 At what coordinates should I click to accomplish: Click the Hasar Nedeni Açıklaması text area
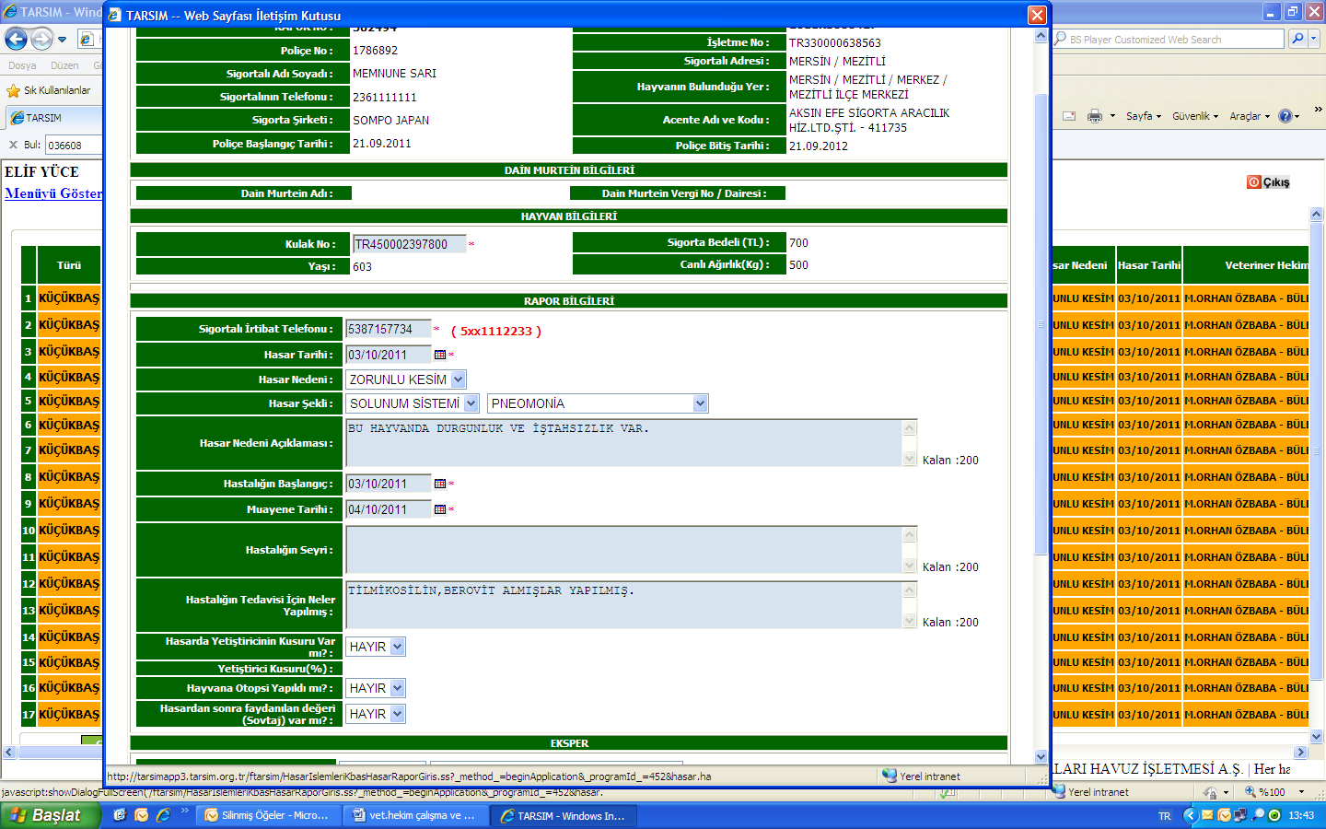[x=624, y=443]
